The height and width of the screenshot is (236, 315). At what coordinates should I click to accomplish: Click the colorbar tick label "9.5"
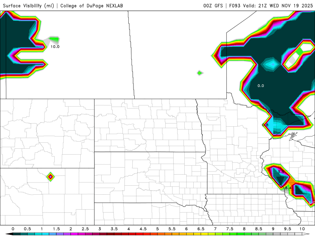(x=288, y=229)
